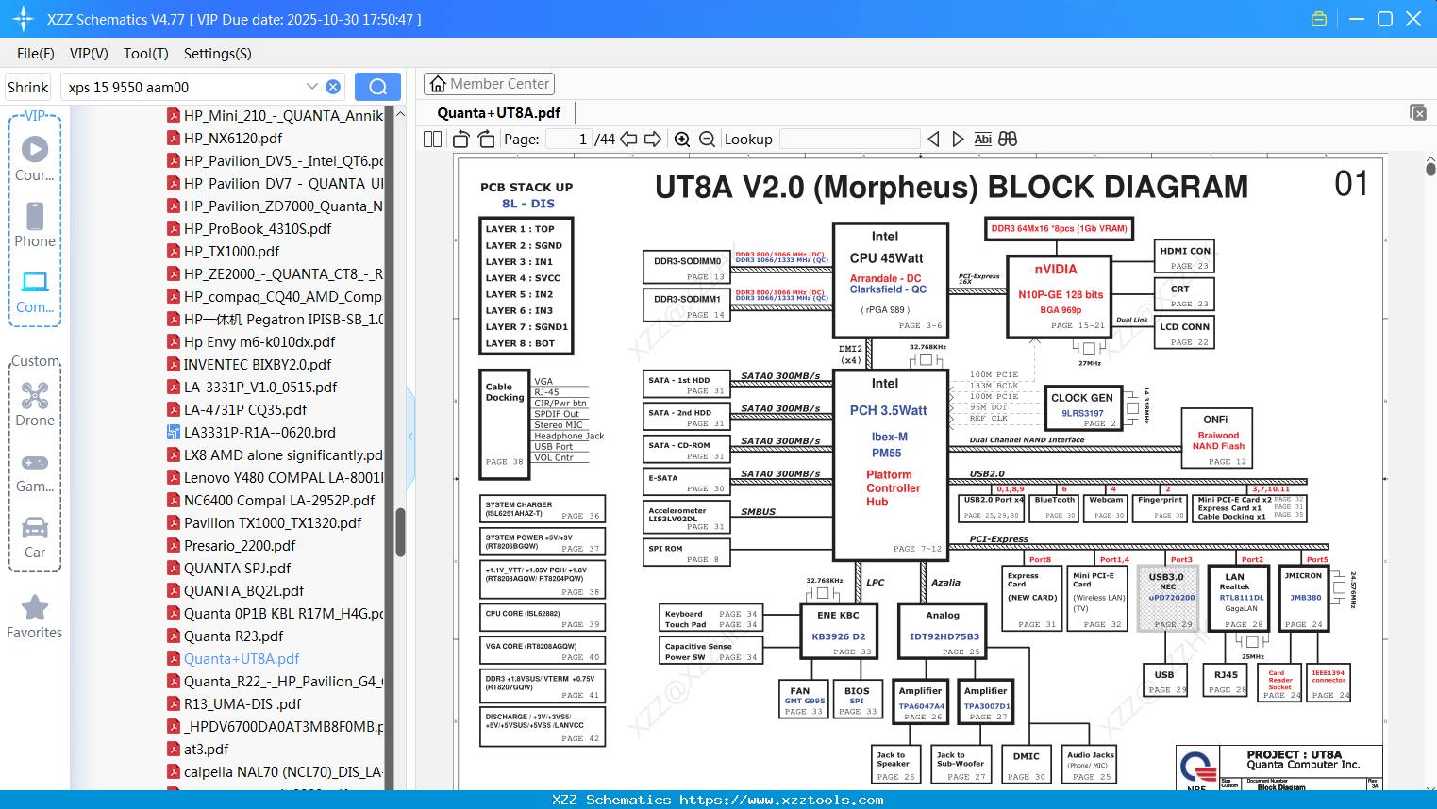Click the Lookup text field

(849, 140)
